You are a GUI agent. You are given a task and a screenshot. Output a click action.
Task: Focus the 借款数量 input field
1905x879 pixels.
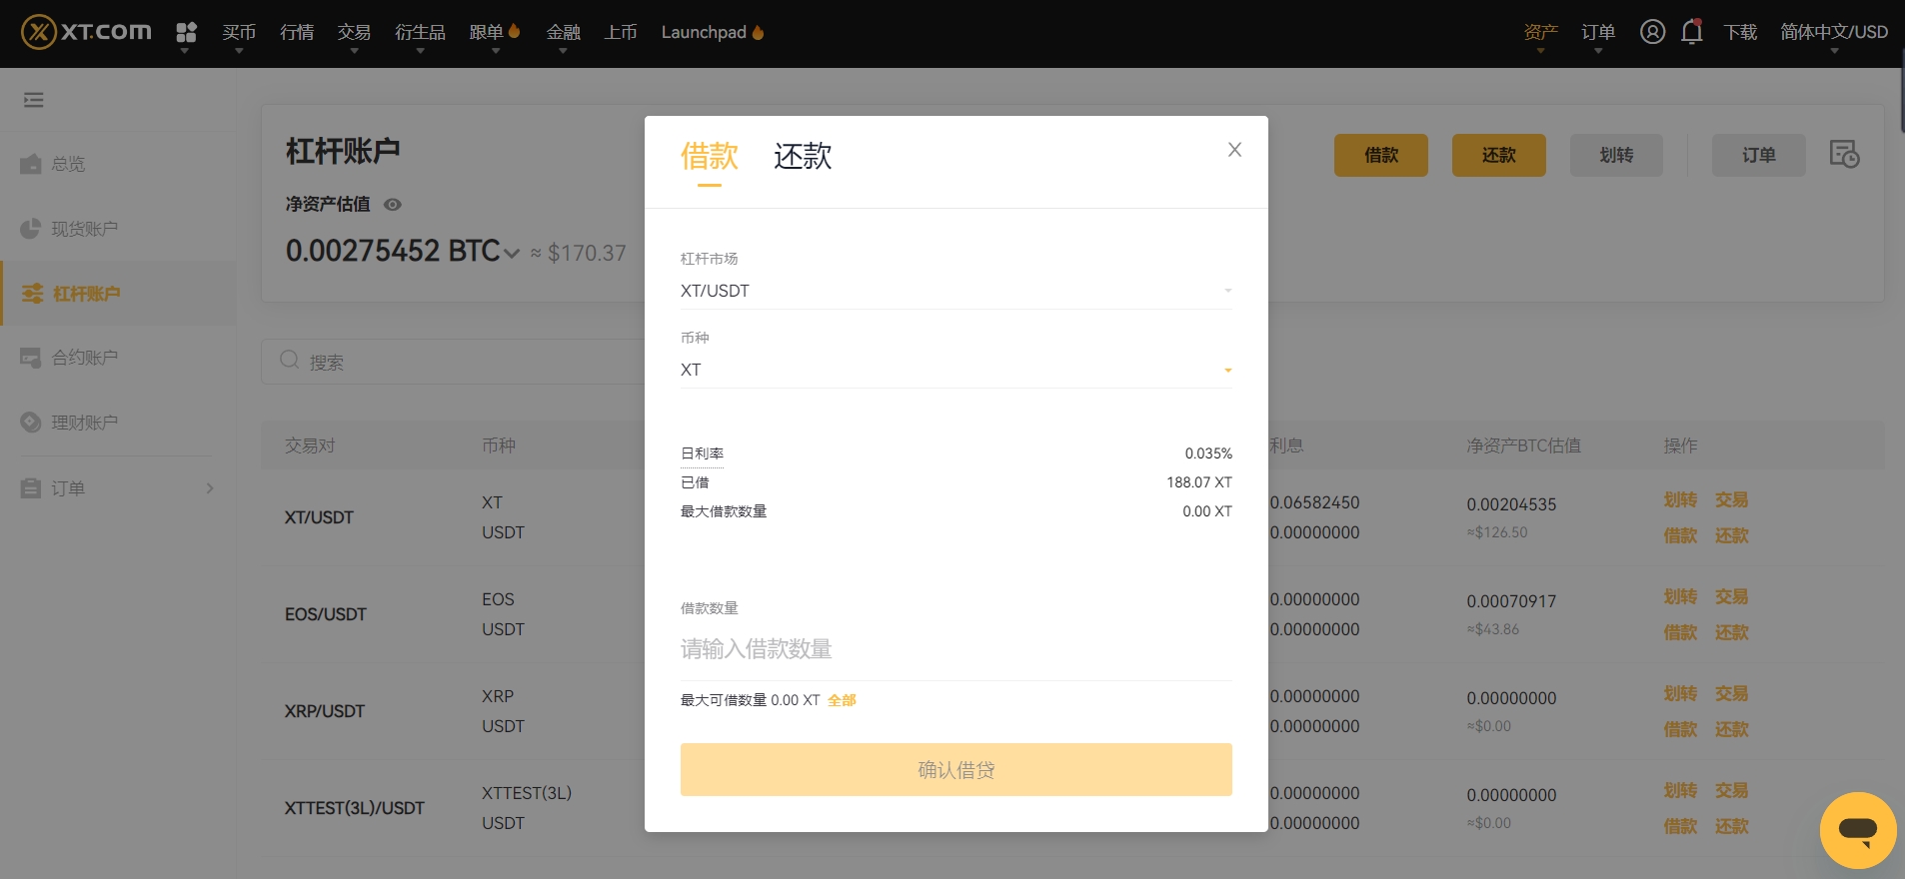pyautogui.click(x=955, y=649)
